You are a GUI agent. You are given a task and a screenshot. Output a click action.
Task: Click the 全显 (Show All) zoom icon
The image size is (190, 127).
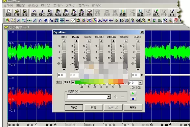[132, 13]
